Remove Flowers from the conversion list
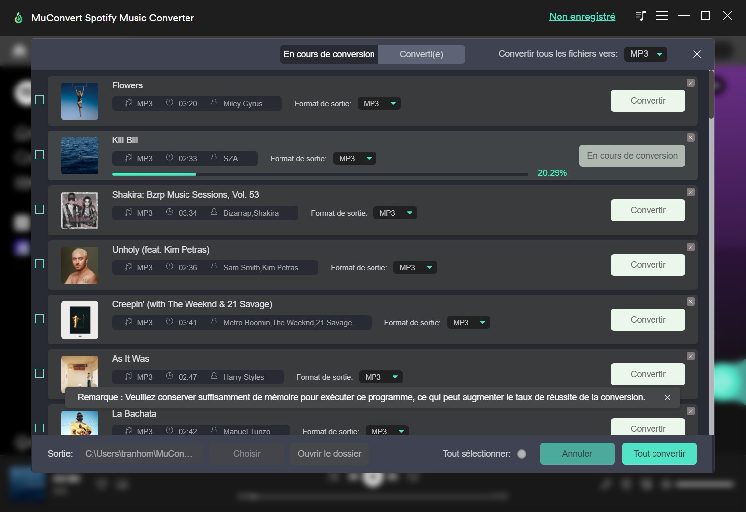The height and width of the screenshot is (512, 746). click(x=691, y=83)
